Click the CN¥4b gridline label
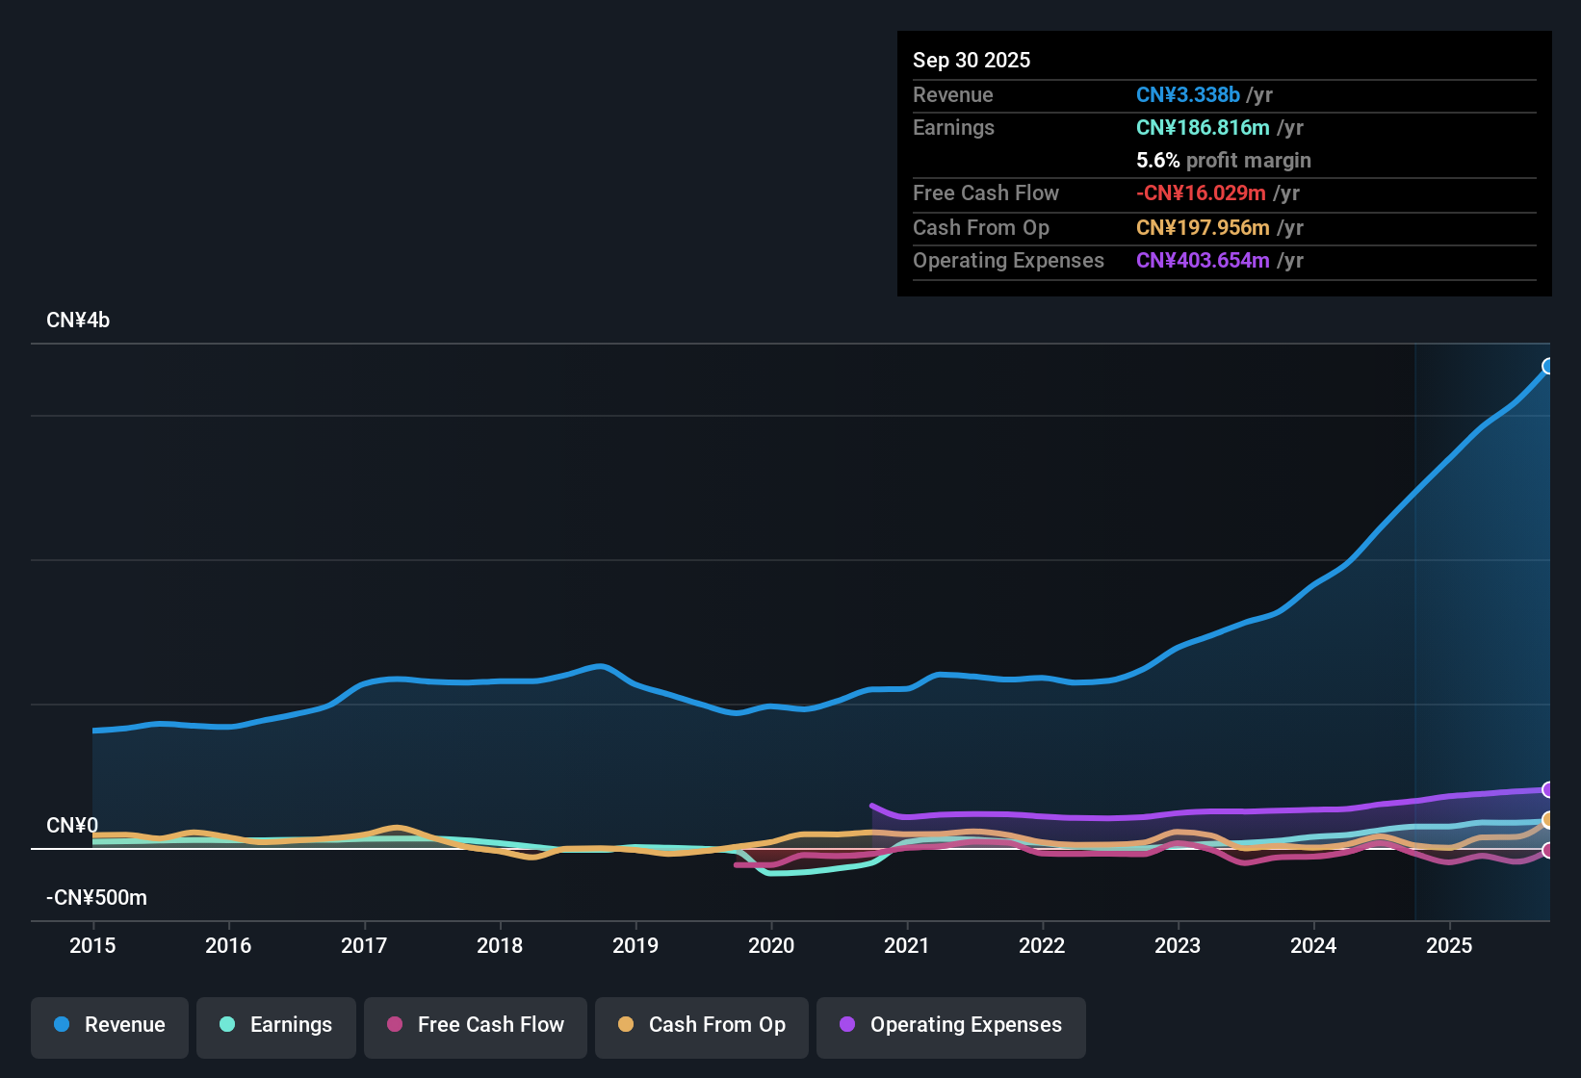 click(x=79, y=320)
